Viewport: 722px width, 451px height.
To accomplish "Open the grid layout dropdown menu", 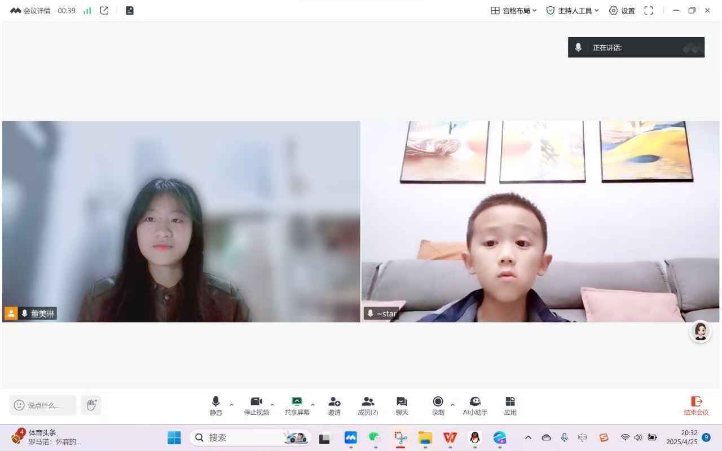I will tap(513, 11).
